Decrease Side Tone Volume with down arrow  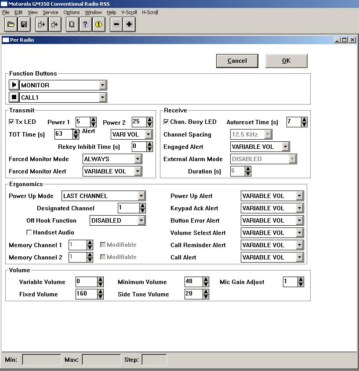pos(206,297)
